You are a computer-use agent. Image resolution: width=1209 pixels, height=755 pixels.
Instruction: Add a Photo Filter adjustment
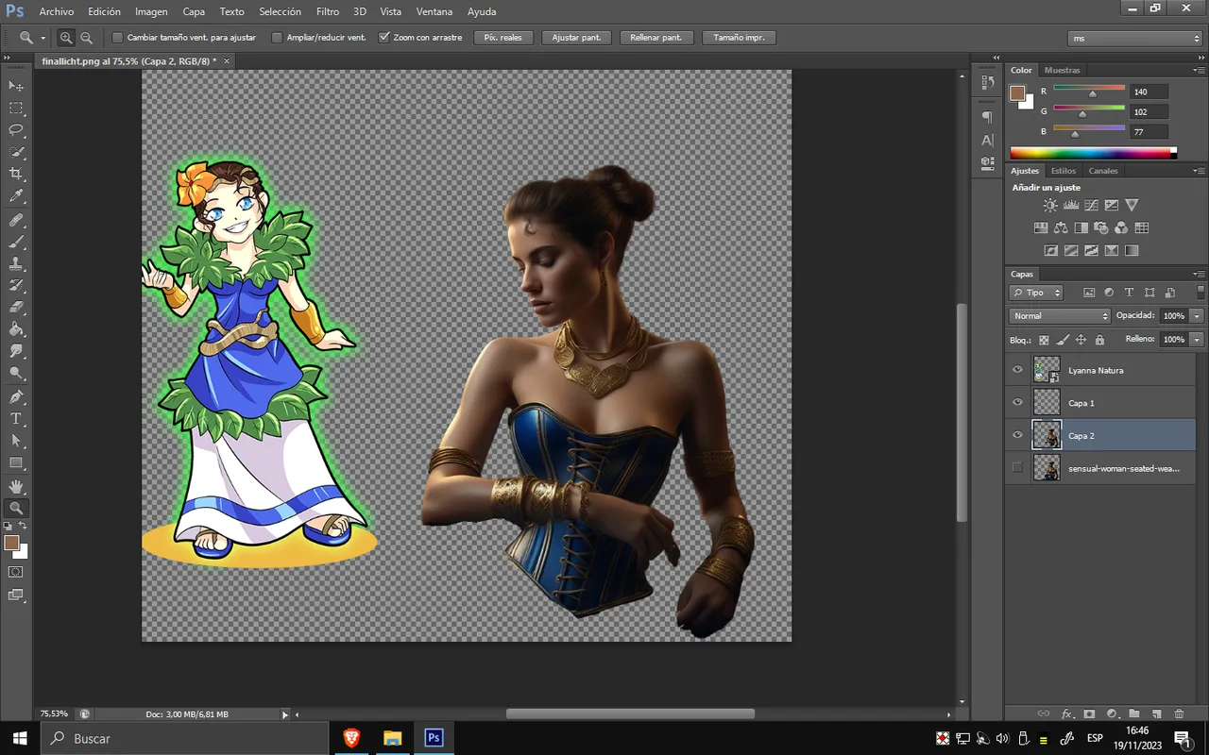[x=1101, y=227]
